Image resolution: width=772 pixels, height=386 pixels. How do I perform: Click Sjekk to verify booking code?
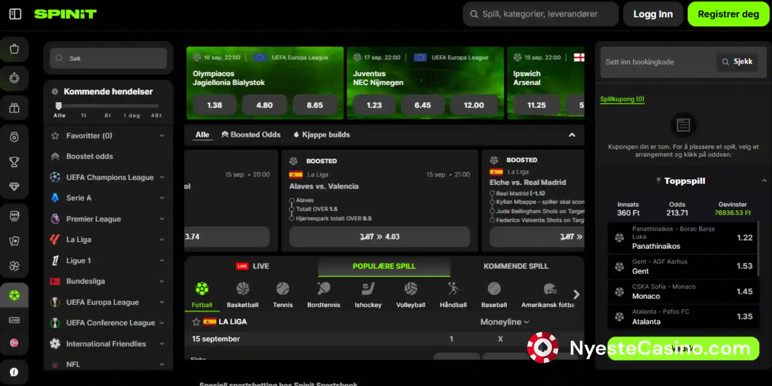point(737,62)
